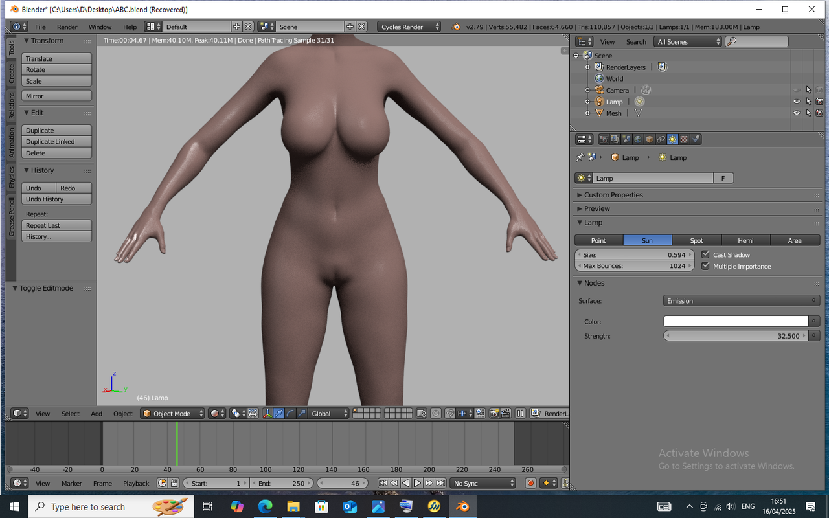Open the No Sync playback dropdown
This screenshot has width=829, height=518.
pyautogui.click(x=483, y=483)
